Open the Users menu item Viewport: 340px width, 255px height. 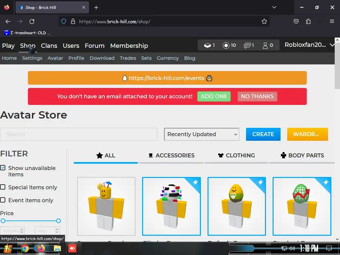coord(71,46)
